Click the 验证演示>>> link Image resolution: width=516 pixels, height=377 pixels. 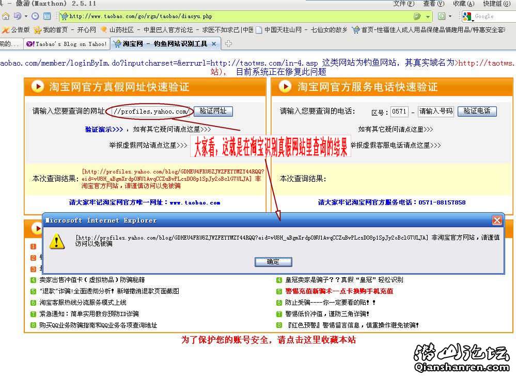104,129
